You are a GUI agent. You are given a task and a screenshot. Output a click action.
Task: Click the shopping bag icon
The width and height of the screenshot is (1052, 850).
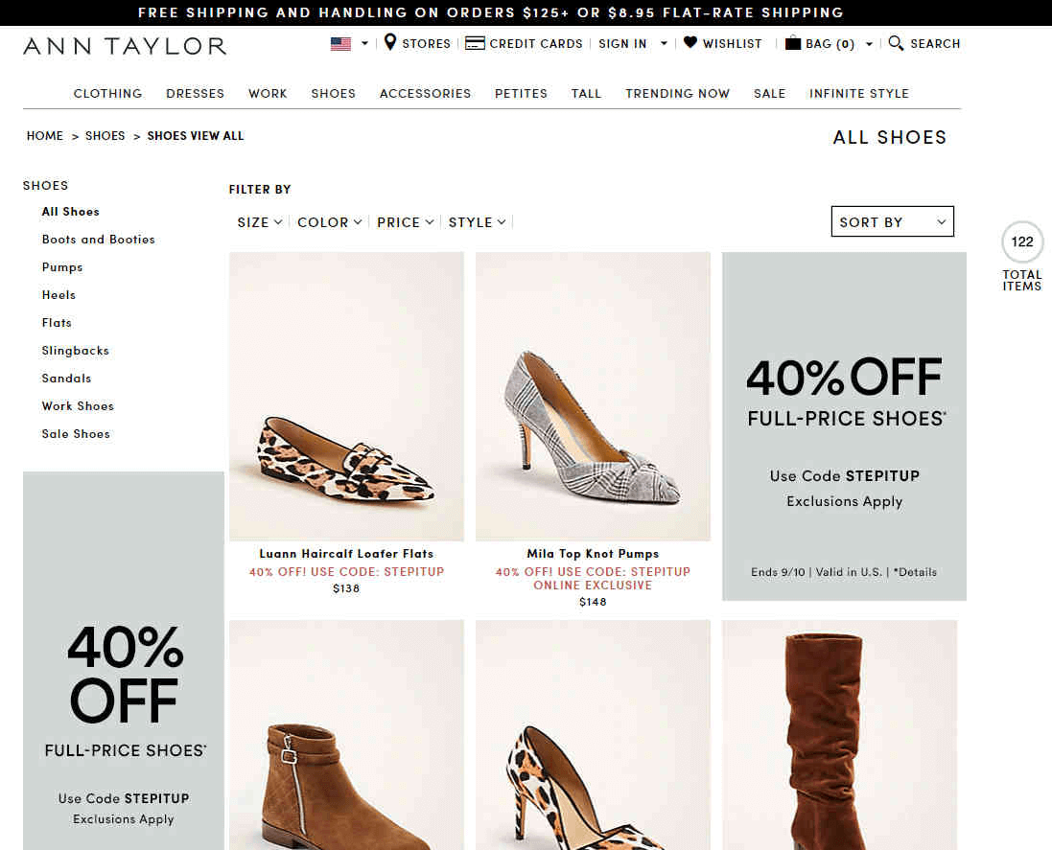[793, 43]
